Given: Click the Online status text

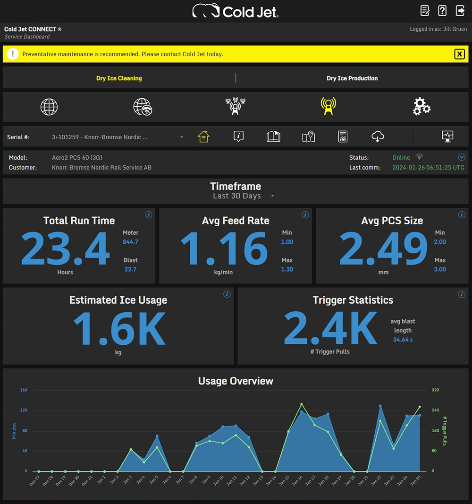Looking at the screenshot, I should (401, 157).
